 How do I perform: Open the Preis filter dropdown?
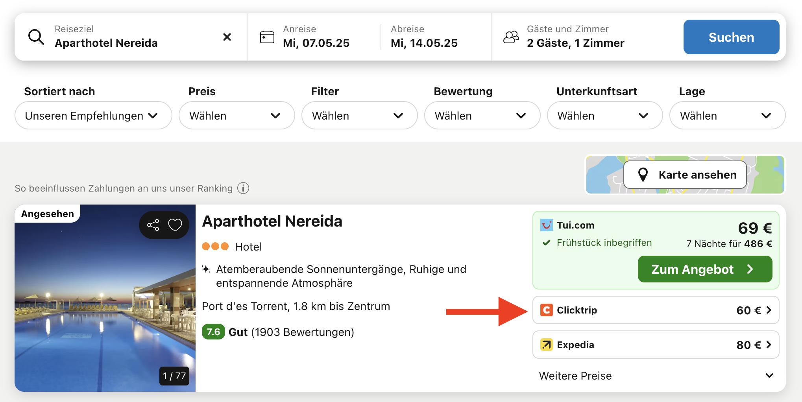237,116
